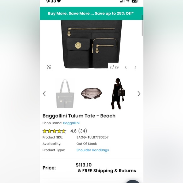Tap the Wi-Fi status icon
The width and height of the screenshot is (183, 183).
[x=128, y=1]
